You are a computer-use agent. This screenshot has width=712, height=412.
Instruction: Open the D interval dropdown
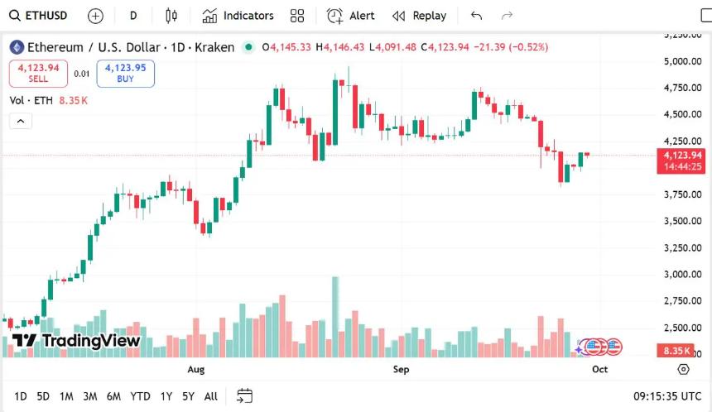point(134,16)
